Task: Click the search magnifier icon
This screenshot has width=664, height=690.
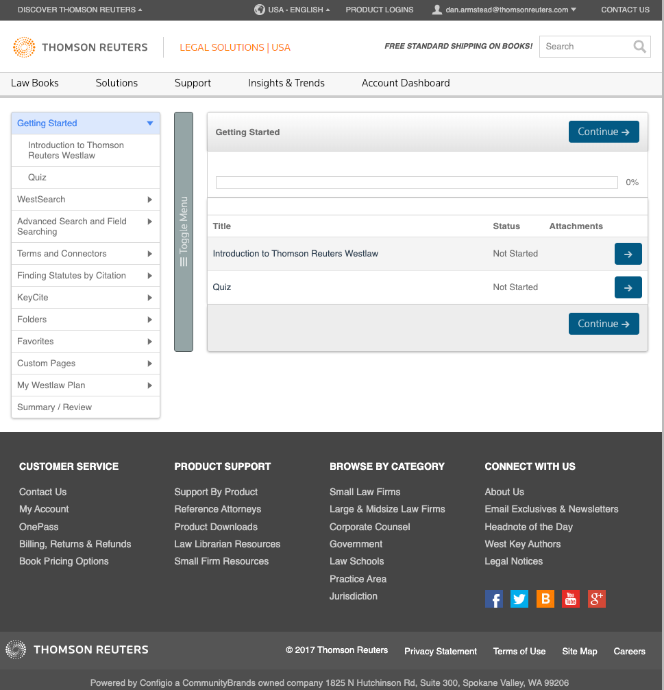Action: point(639,47)
